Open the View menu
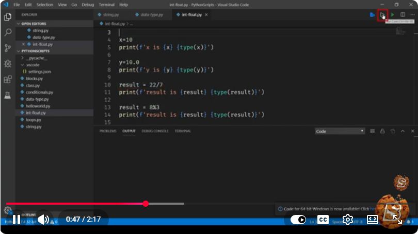The width and height of the screenshot is (418, 234). [62, 5]
